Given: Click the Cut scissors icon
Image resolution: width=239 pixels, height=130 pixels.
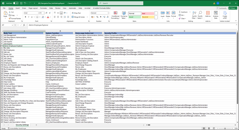Looking at the screenshot, I should pyautogui.click(x=10, y=12).
